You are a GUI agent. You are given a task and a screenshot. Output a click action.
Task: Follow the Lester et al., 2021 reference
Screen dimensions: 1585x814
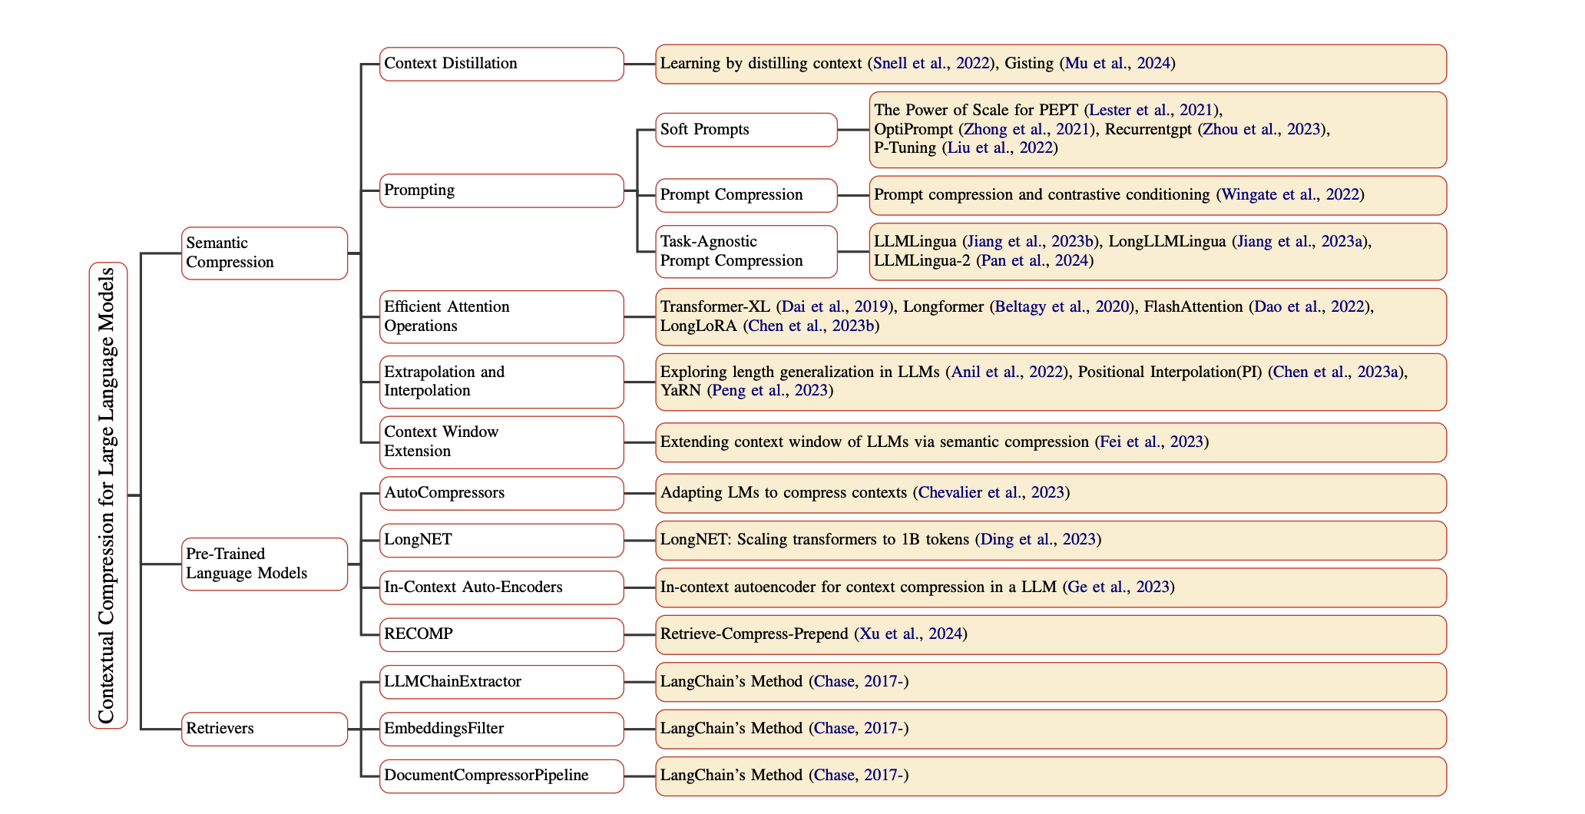(x=1150, y=111)
